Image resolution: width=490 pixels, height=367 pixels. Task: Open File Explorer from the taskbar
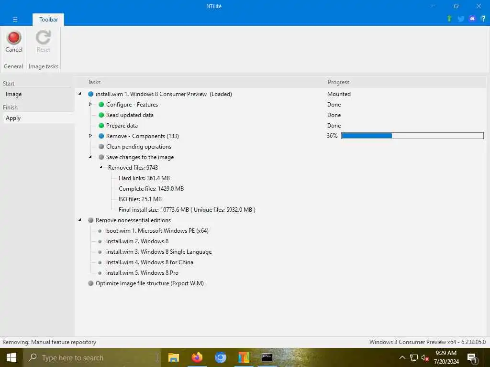173,357
